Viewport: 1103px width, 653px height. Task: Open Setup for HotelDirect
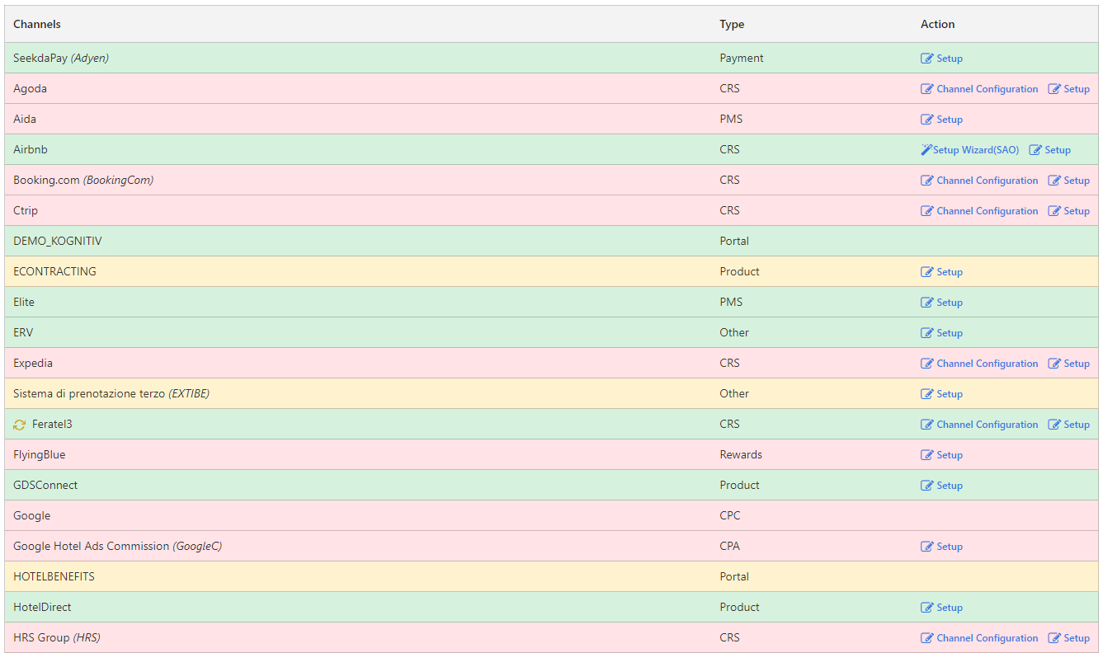pyautogui.click(x=949, y=608)
